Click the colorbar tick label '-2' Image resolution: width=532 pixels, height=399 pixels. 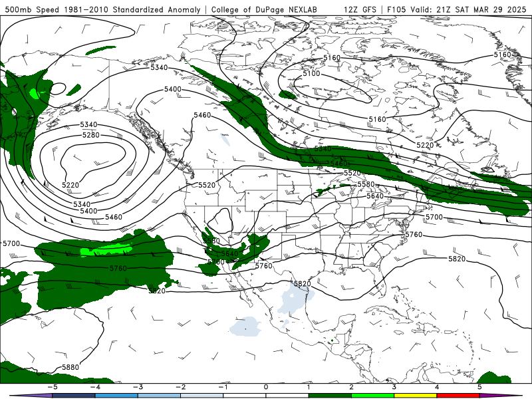(180, 387)
